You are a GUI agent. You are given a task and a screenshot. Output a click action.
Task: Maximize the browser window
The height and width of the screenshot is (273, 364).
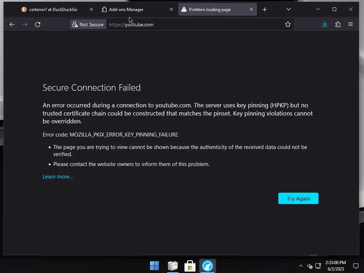[334, 9]
